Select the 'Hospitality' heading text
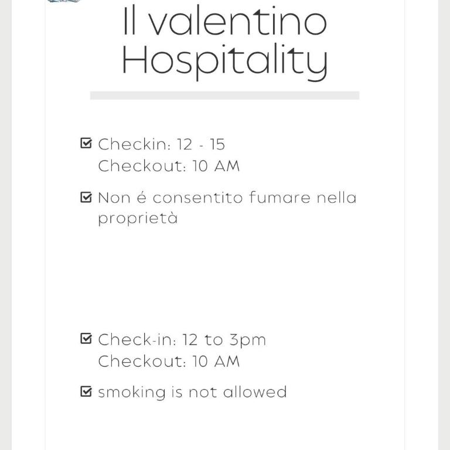The width and height of the screenshot is (450, 450). 225,62
